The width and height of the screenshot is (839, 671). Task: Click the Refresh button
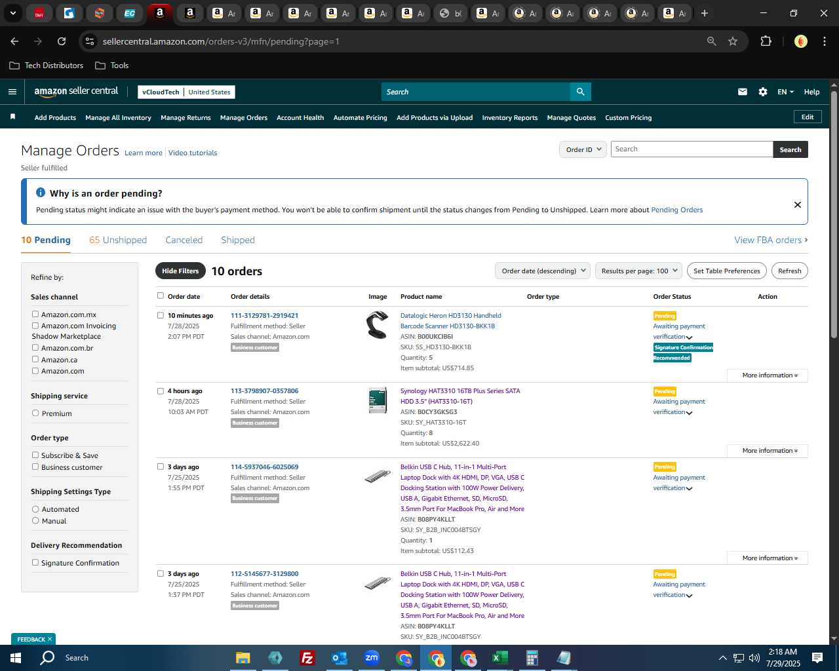click(x=789, y=271)
